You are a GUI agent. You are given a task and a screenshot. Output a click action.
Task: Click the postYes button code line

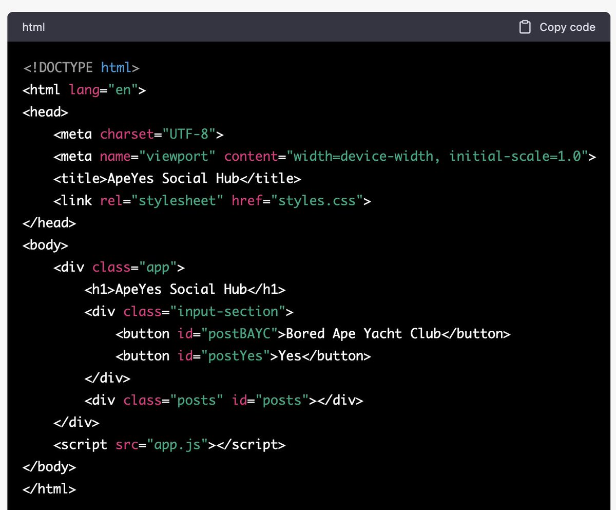pos(243,355)
